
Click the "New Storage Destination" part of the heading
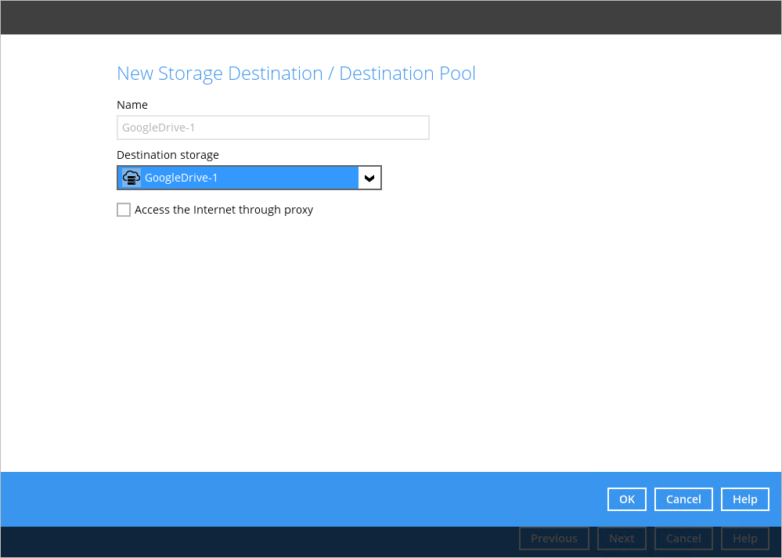pyautogui.click(x=219, y=74)
